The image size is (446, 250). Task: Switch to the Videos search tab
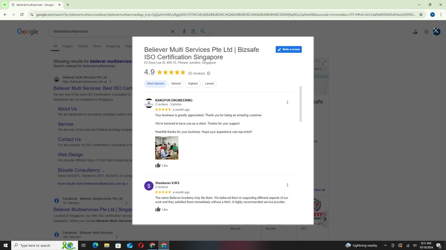pos(83,46)
